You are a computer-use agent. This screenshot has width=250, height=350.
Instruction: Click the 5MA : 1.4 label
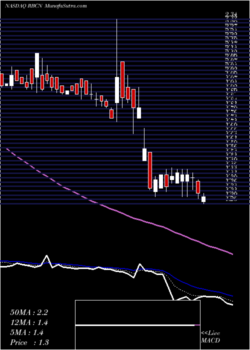point(27,332)
